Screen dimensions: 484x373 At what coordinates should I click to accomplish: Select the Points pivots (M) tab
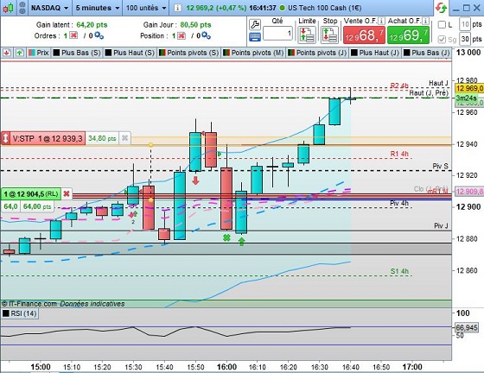[x=253, y=53]
